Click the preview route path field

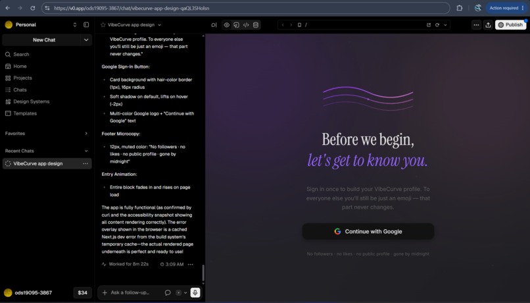click(364, 25)
